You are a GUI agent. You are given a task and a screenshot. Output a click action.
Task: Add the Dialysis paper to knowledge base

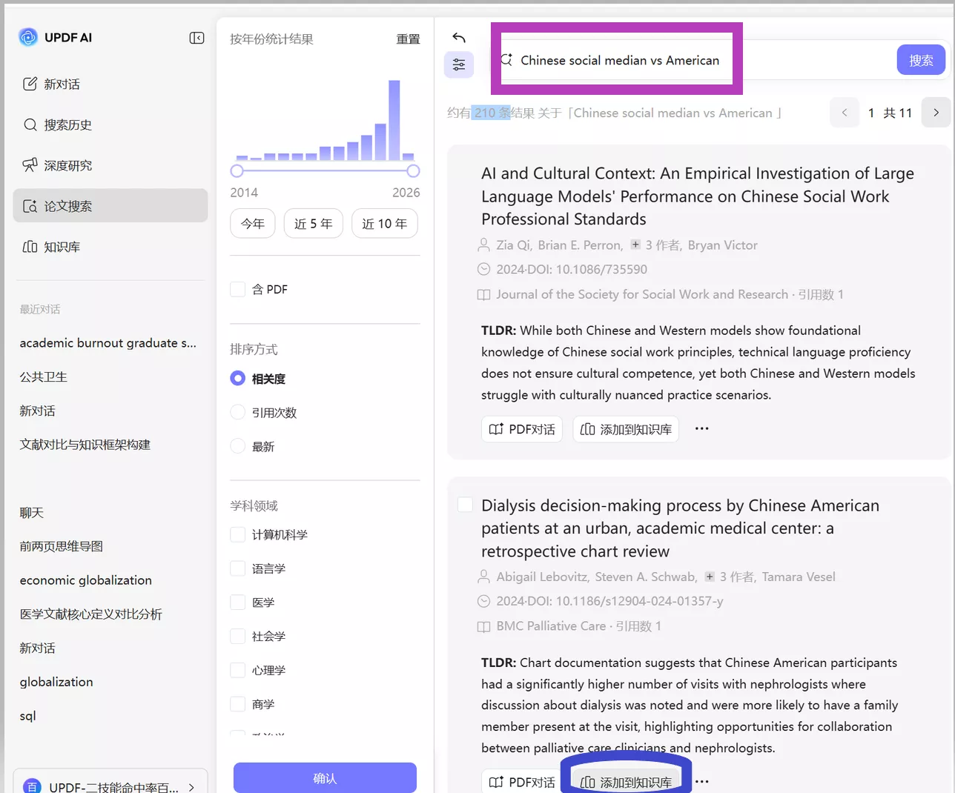click(626, 782)
